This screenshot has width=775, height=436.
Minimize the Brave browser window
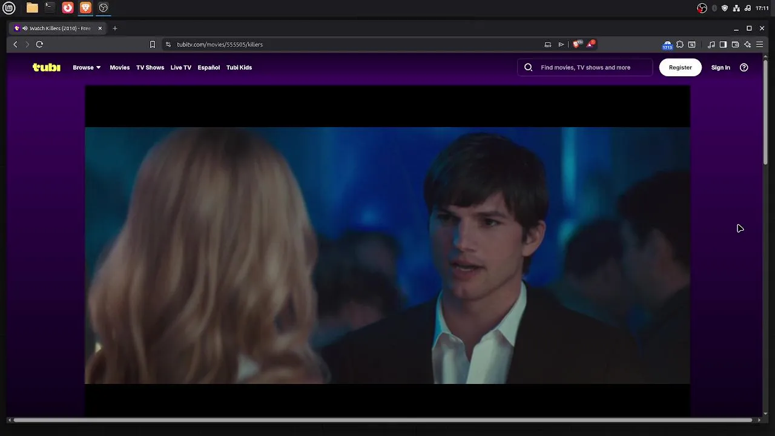point(736,28)
